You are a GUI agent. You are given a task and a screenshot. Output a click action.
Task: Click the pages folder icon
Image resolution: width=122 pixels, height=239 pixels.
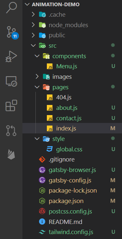click(46, 87)
